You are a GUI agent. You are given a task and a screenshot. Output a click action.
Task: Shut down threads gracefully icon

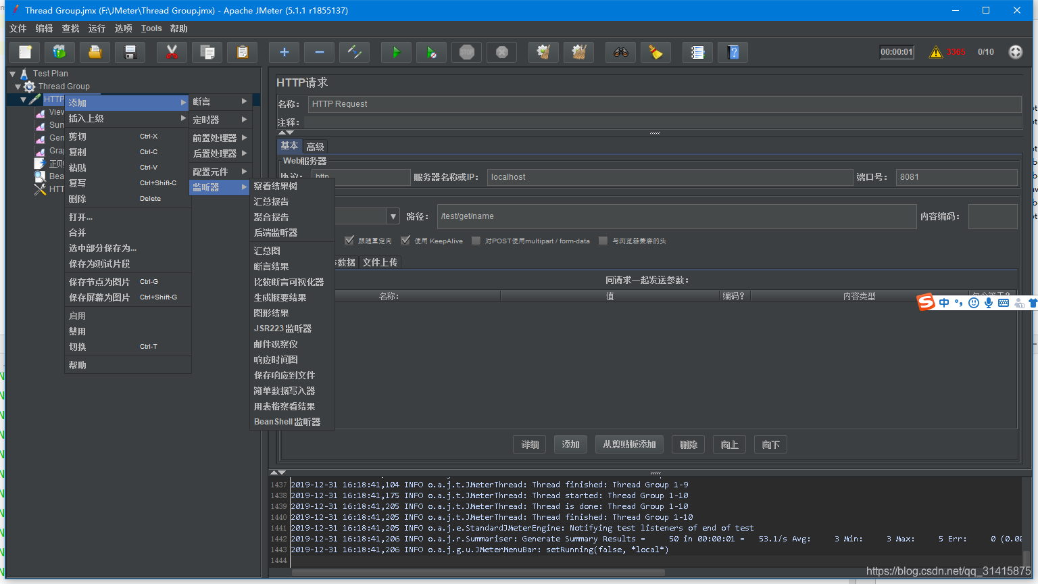[502, 52]
